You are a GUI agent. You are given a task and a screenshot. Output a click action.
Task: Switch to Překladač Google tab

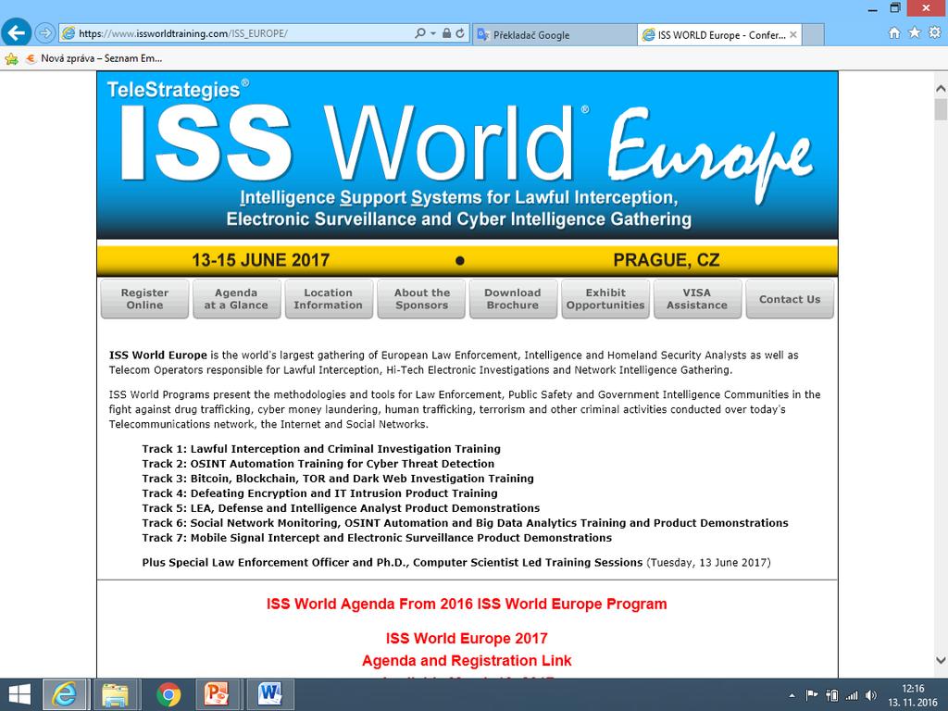pos(554,34)
